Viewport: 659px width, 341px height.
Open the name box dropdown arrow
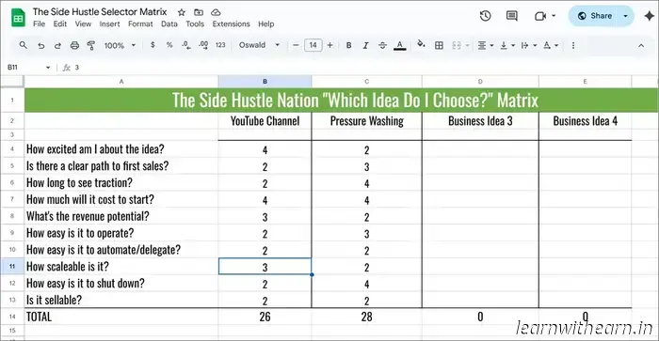[x=48, y=68]
